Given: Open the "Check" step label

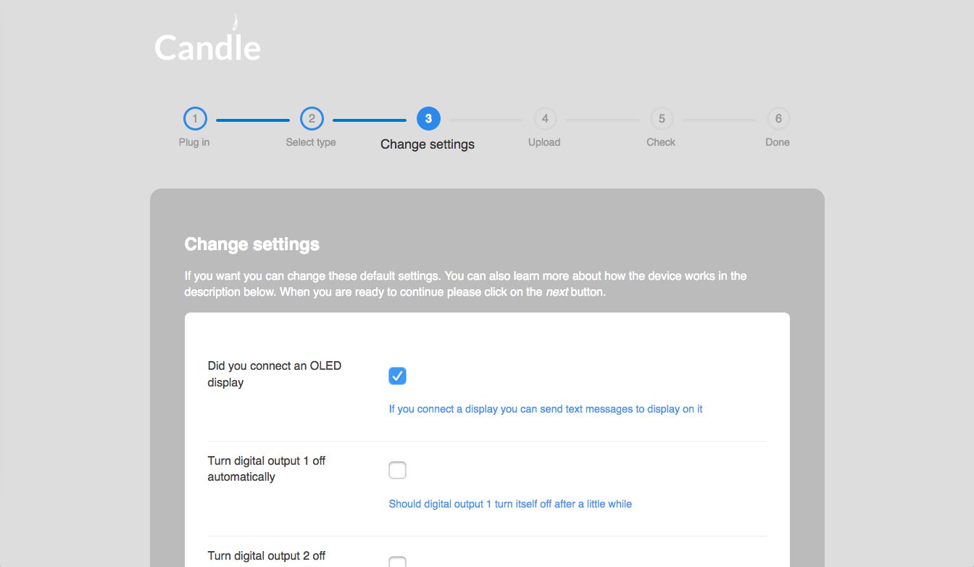Looking at the screenshot, I should pos(661,142).
